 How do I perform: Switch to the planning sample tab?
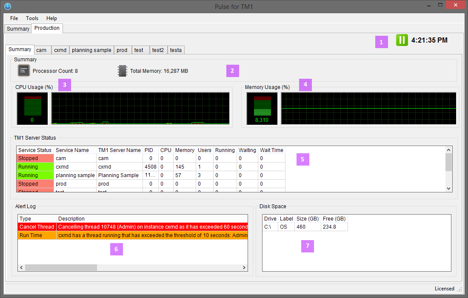(x=91, y=50)
